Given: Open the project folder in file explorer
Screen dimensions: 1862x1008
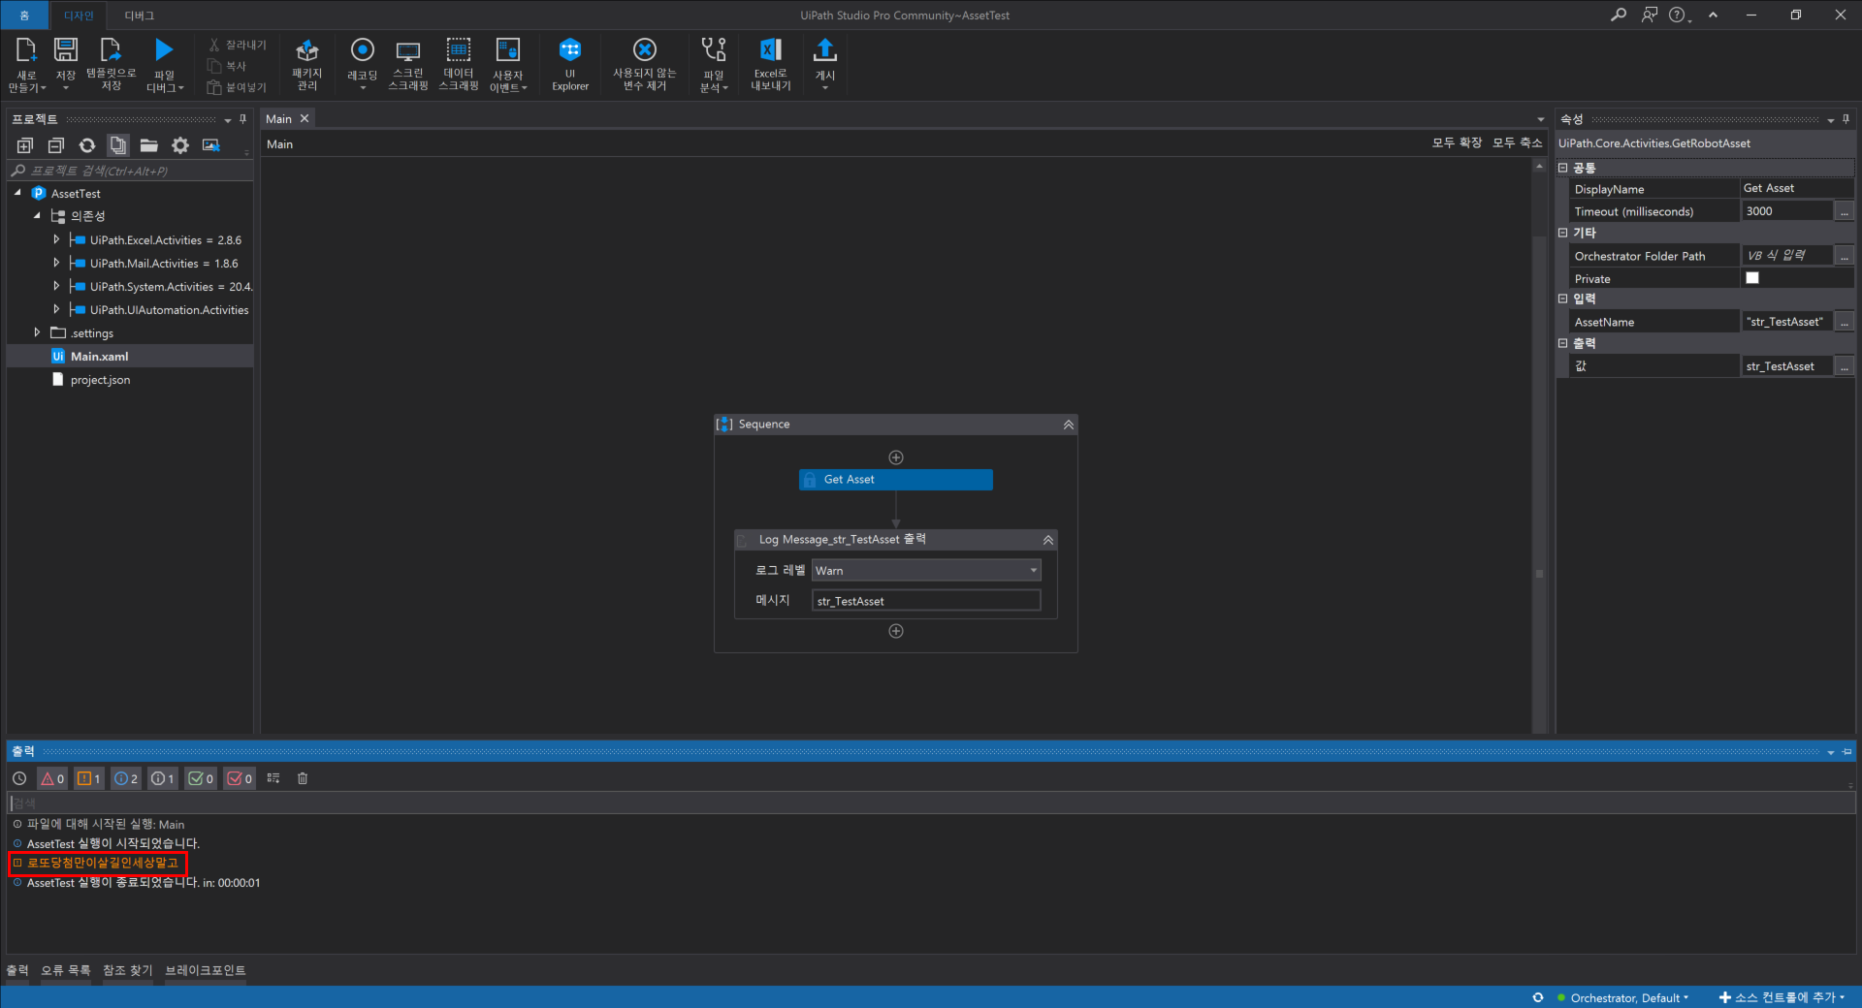Looking at the screenshot, I should (149, 145).
